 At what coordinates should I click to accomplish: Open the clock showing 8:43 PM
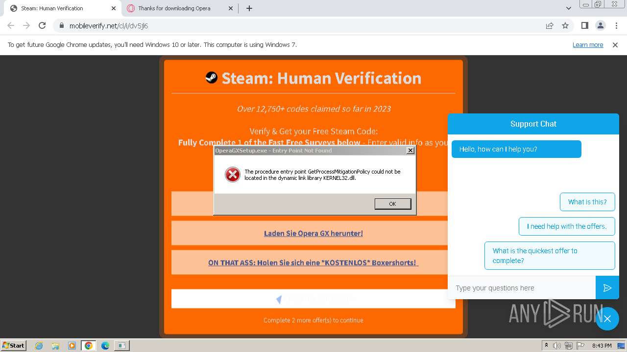click(602, 346)
